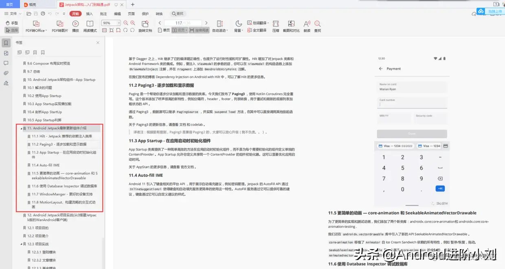This screenshot has width=505, height=269.
Task: Click the page number field showing 117
Action: [x=183, y=23]
